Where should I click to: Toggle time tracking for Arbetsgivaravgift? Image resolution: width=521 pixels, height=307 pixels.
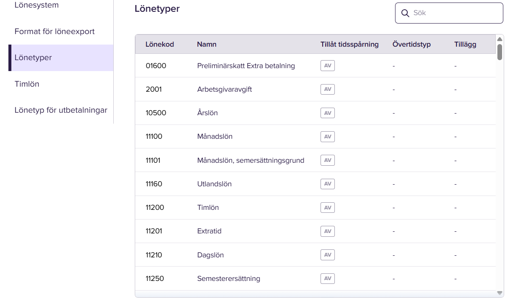pyautogui.click(x=328, y=89)
